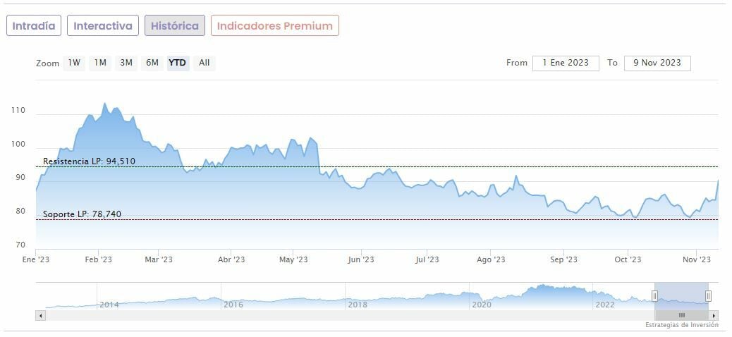732x337 pixels.
Task: Switch to the Intradía tab
Action: point(34,26)
